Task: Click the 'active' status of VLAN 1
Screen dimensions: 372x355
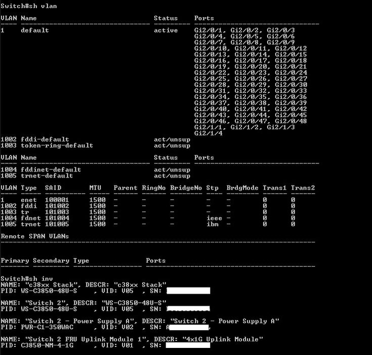Action: tap(166, 30)
